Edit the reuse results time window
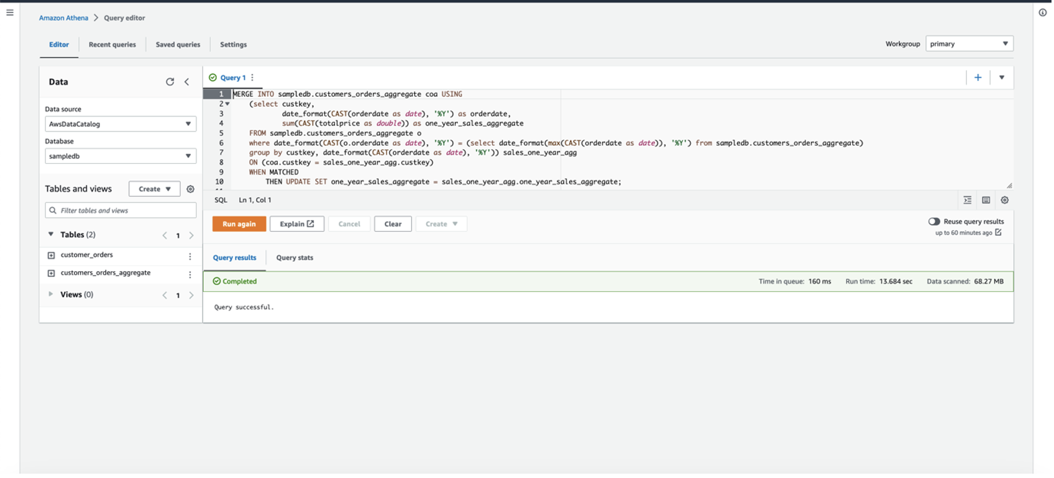Viewport: 1054px width, 478px height. [999, 233]
